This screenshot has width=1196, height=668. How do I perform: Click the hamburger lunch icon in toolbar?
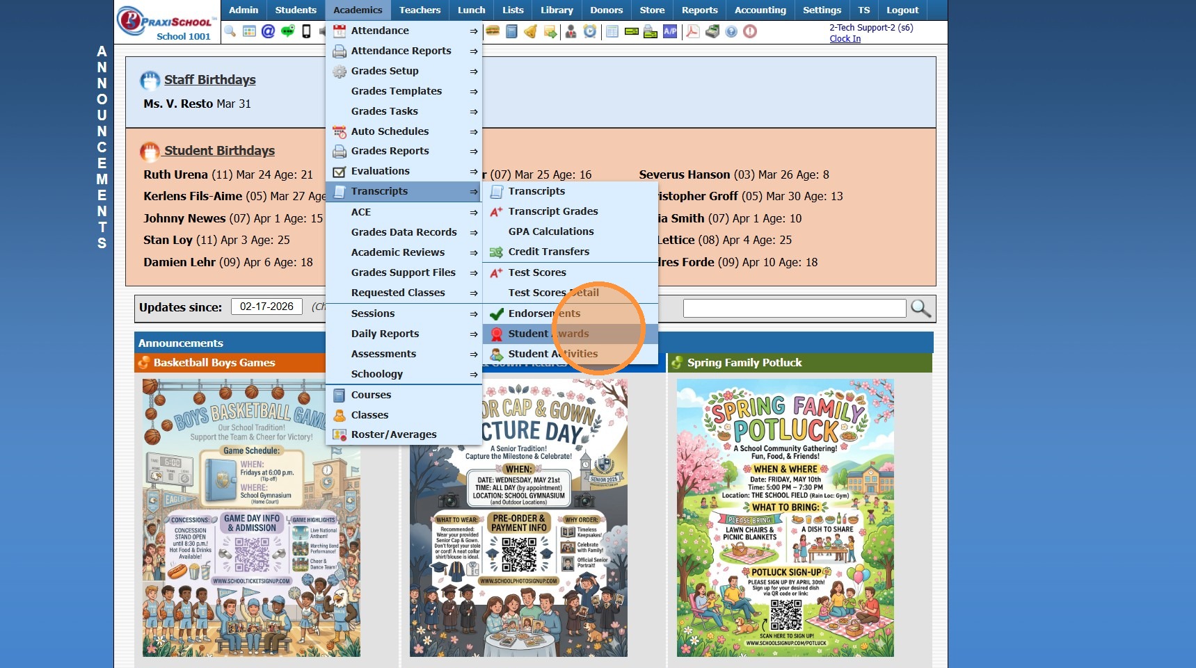[x=493, y=31]
